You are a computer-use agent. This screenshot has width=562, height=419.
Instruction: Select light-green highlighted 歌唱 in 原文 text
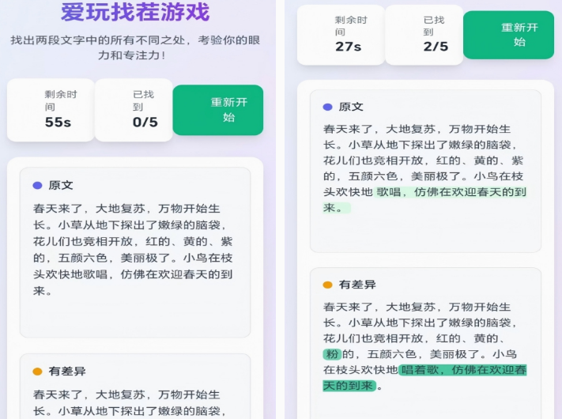[388, 192]
